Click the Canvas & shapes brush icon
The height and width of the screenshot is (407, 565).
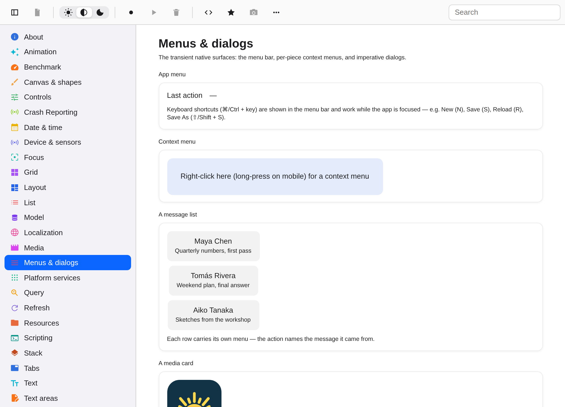(x=15, y=82)
